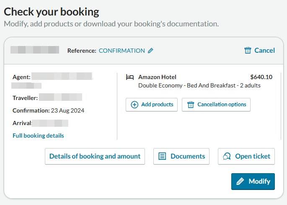Open Details of booking and amount
The width and height of the screenshot is (287, 205).
click(x=95, y=156)
